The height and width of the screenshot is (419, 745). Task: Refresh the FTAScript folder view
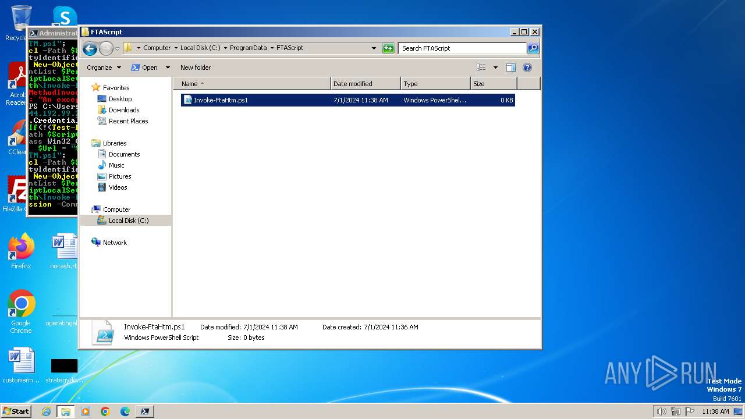[x=388, y=48]
